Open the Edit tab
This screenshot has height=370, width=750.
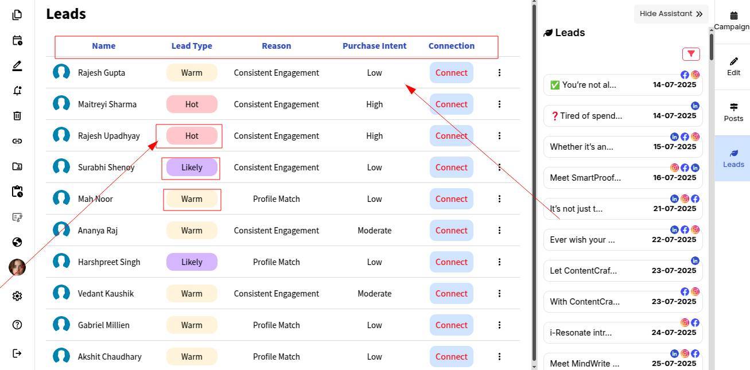coord(733,67)
